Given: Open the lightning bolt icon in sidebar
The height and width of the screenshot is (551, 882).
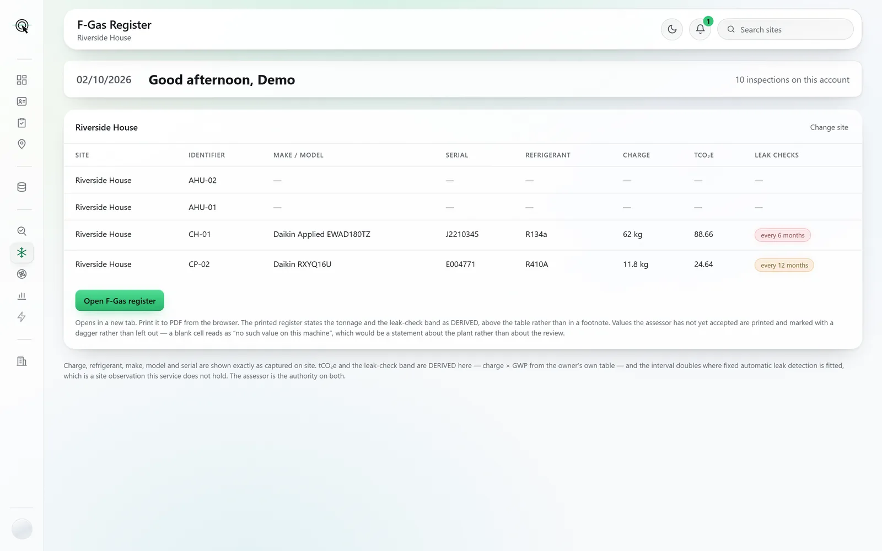Looking at the screenshot, I should pos(21,317).
